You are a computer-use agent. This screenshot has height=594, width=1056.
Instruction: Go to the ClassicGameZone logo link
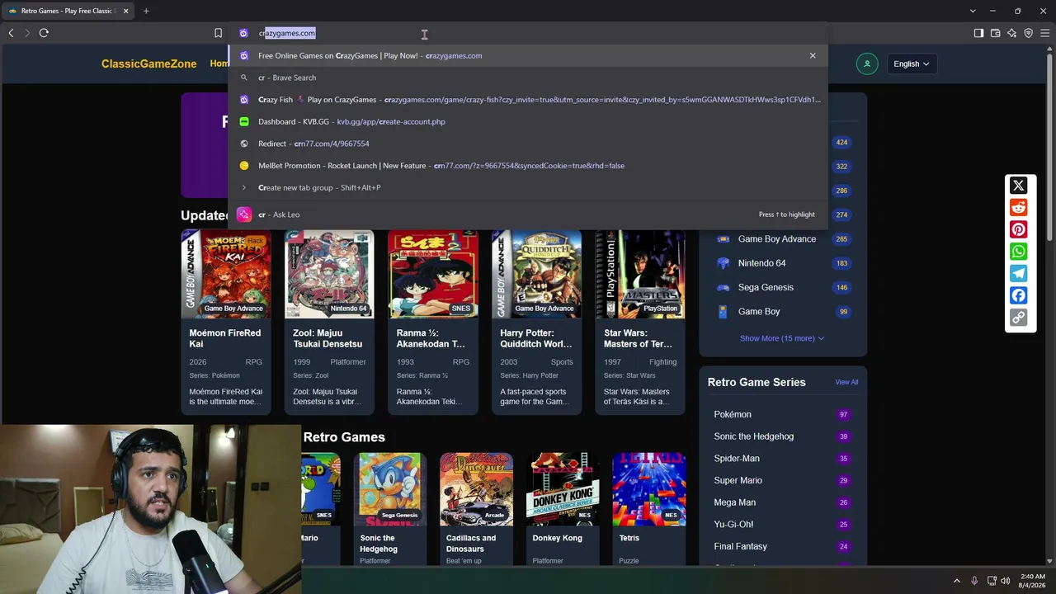pos(149,64)
